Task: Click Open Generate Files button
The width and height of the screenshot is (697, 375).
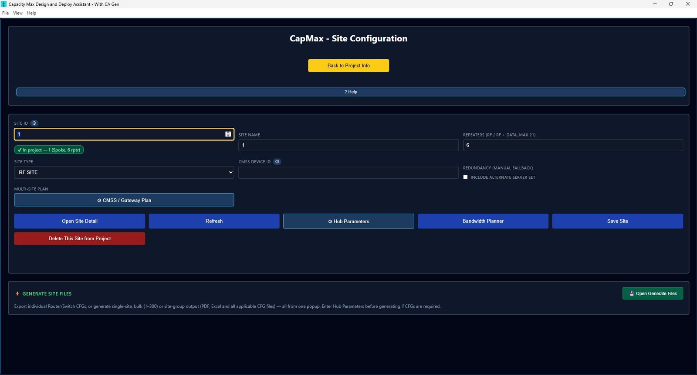Action: [x=653, y=293]
